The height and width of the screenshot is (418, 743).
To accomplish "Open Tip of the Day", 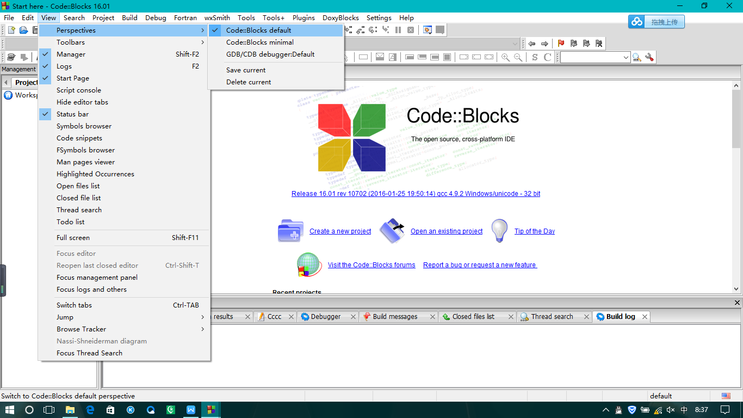I will 534,231.
